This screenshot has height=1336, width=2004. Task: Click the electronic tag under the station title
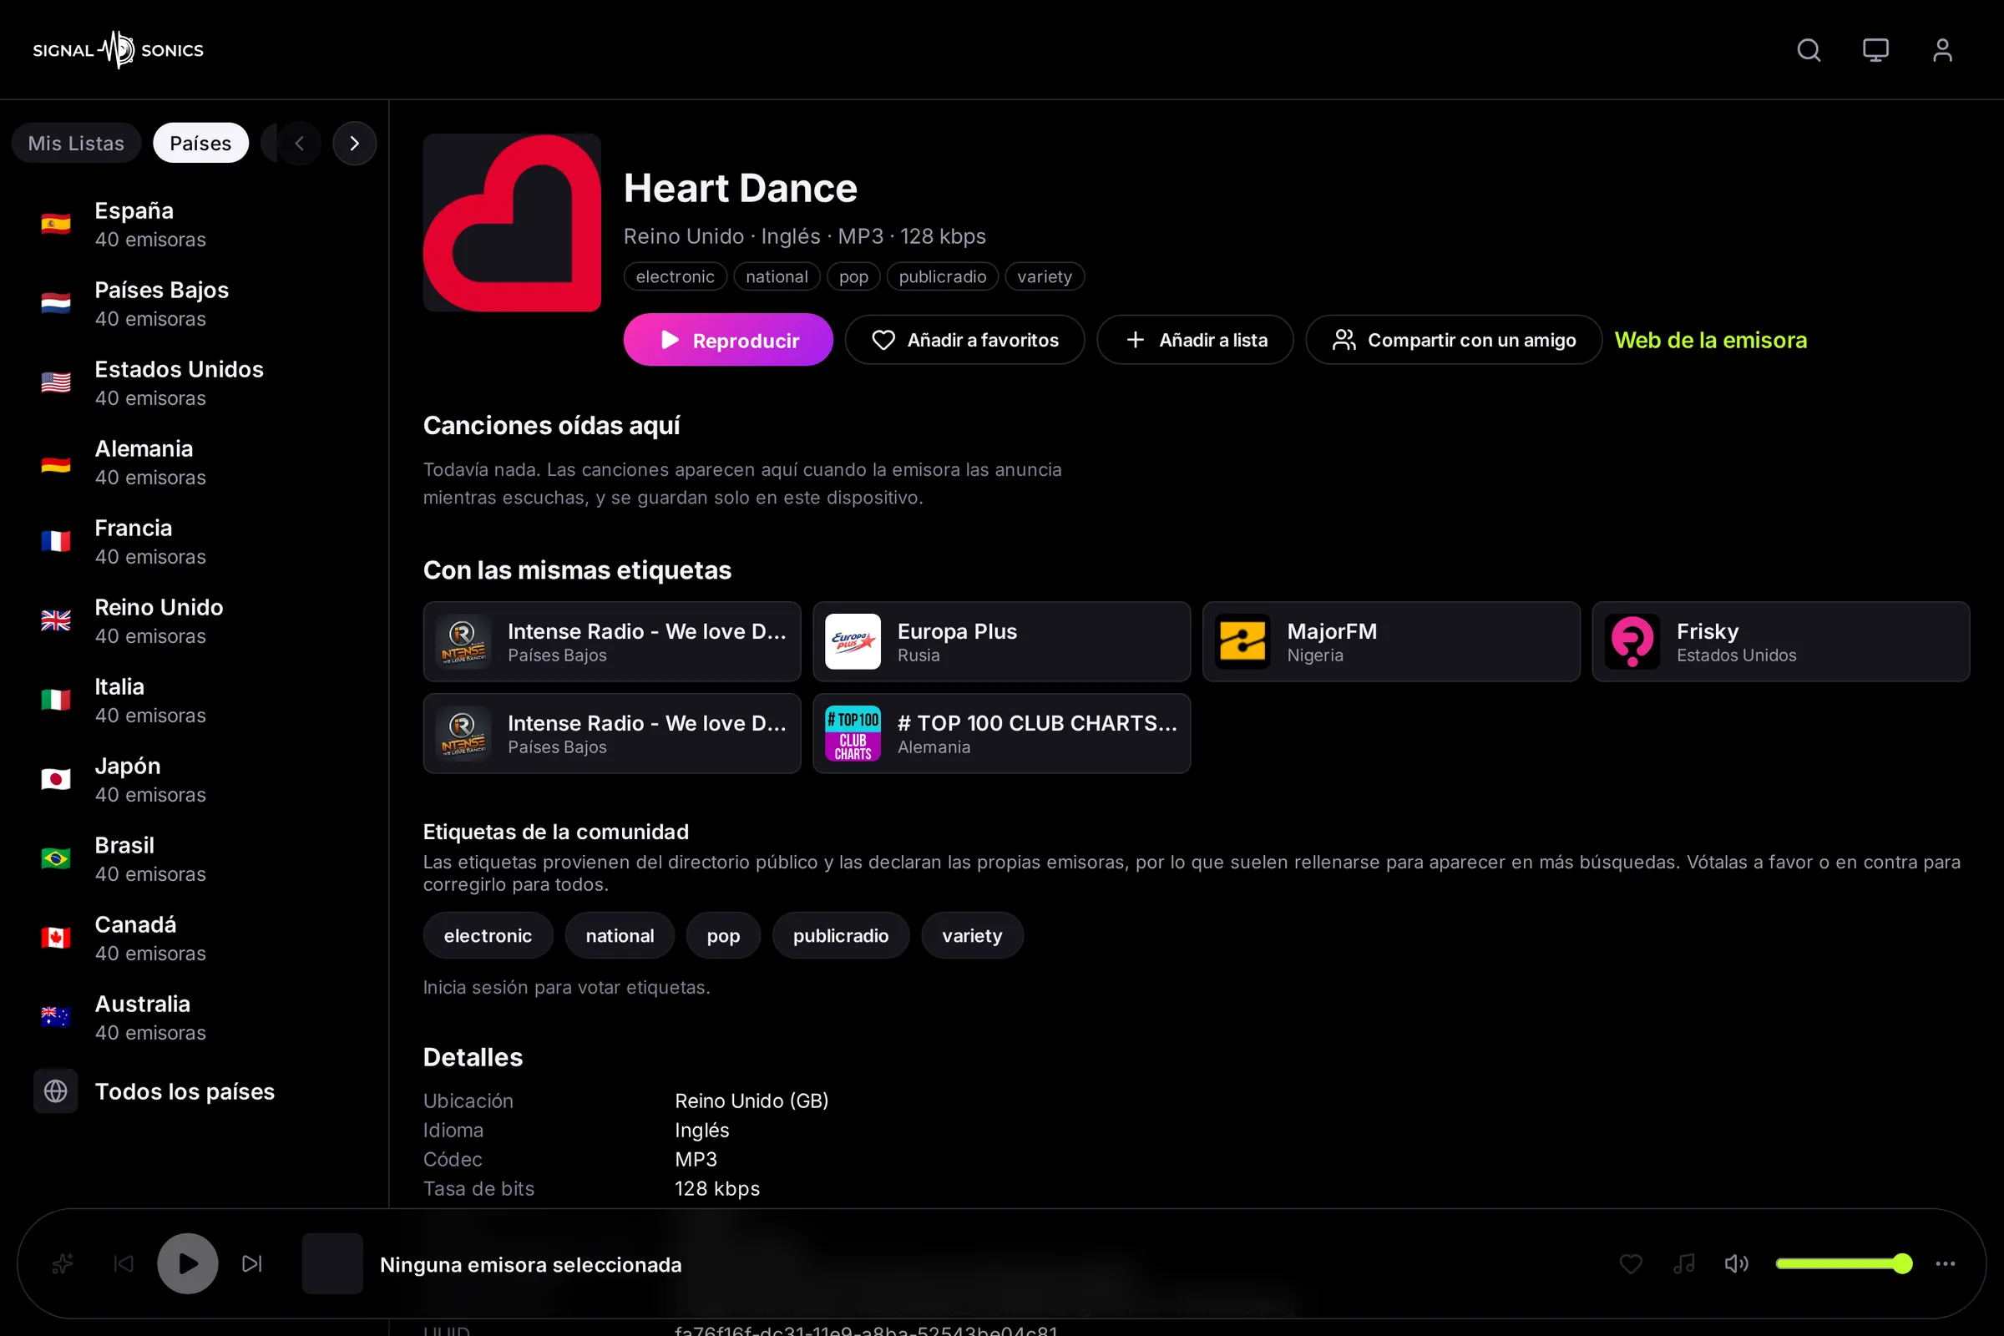coord(675,277)
